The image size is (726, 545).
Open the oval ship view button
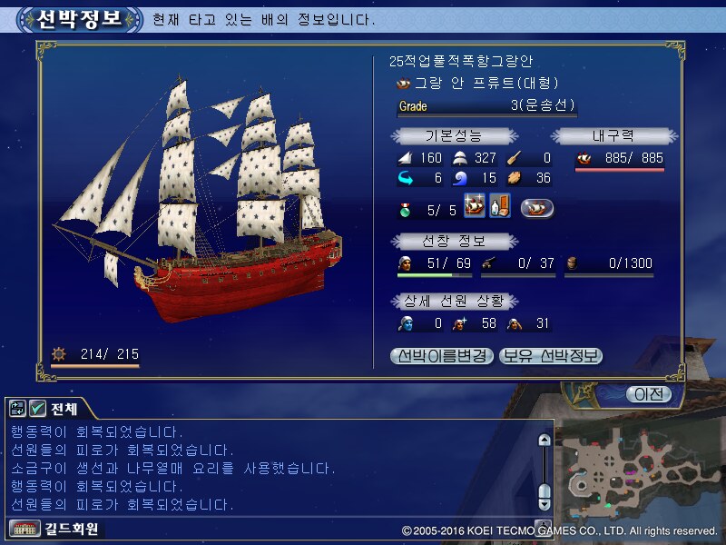[x=536, y=208]
